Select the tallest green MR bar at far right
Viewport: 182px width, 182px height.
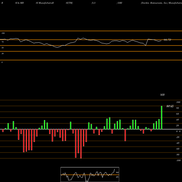(162, 118)
